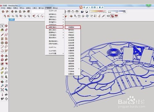This screenshot has height=112, width=154.
Task: Open SUAPP Pro menu entry
Action: (x=52, y=47)
